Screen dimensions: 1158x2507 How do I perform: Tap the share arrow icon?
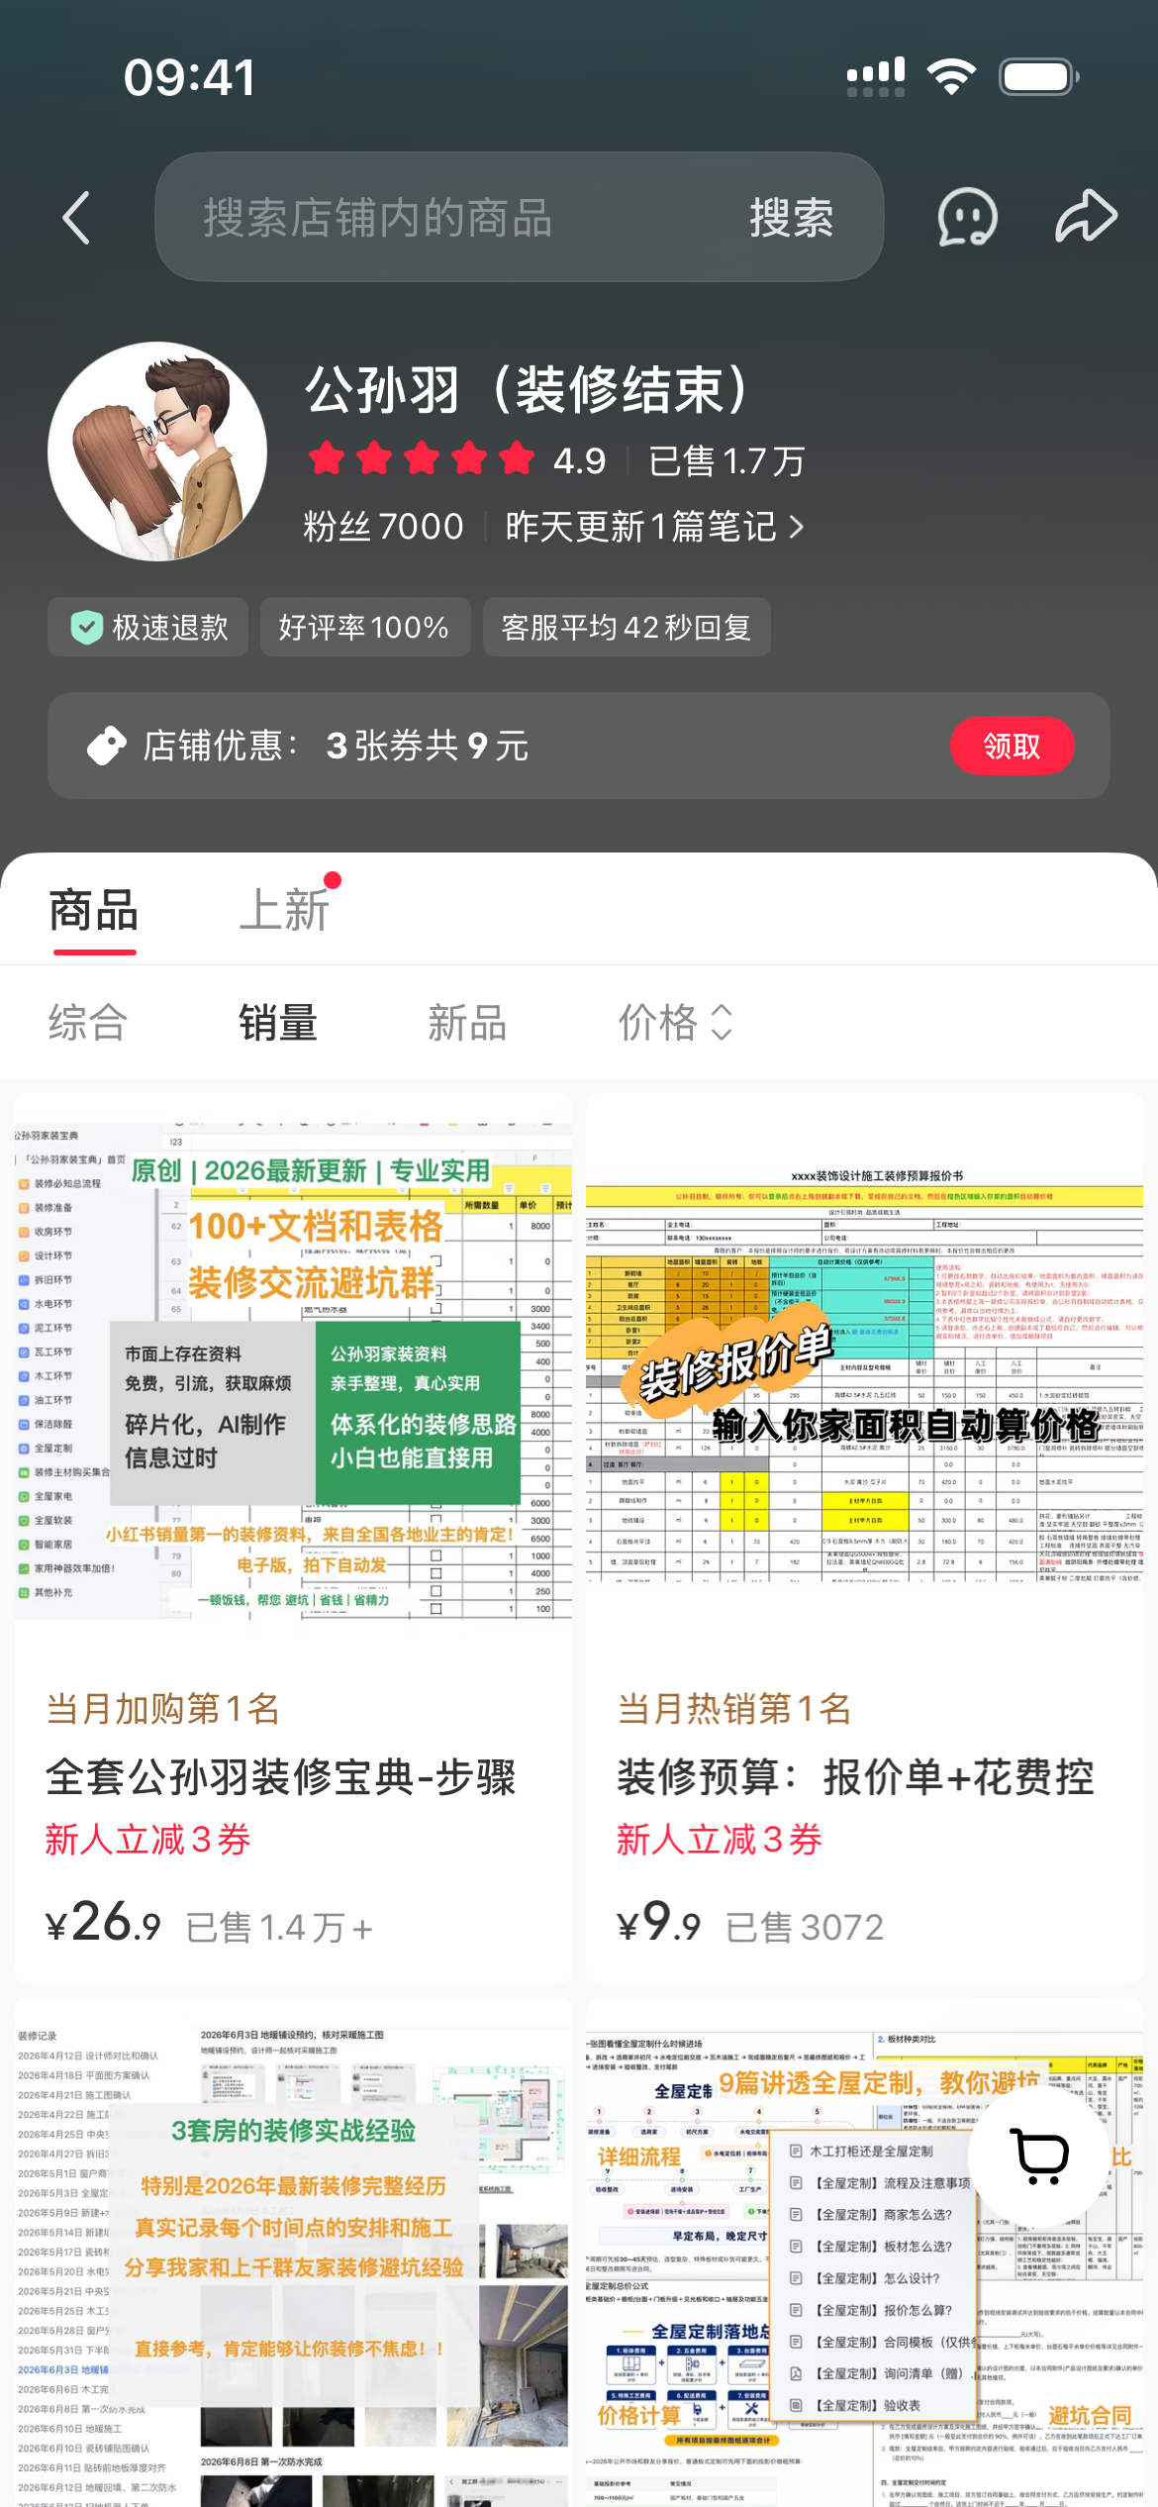click(x=1087, y=216)
